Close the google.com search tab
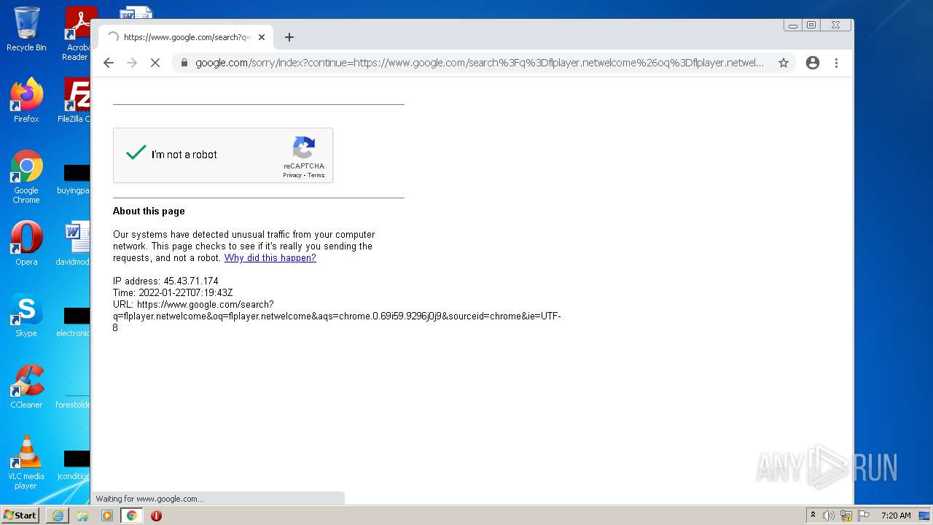Image resolution: width=933 pixels, height=525 pixels. click(262, 37)
